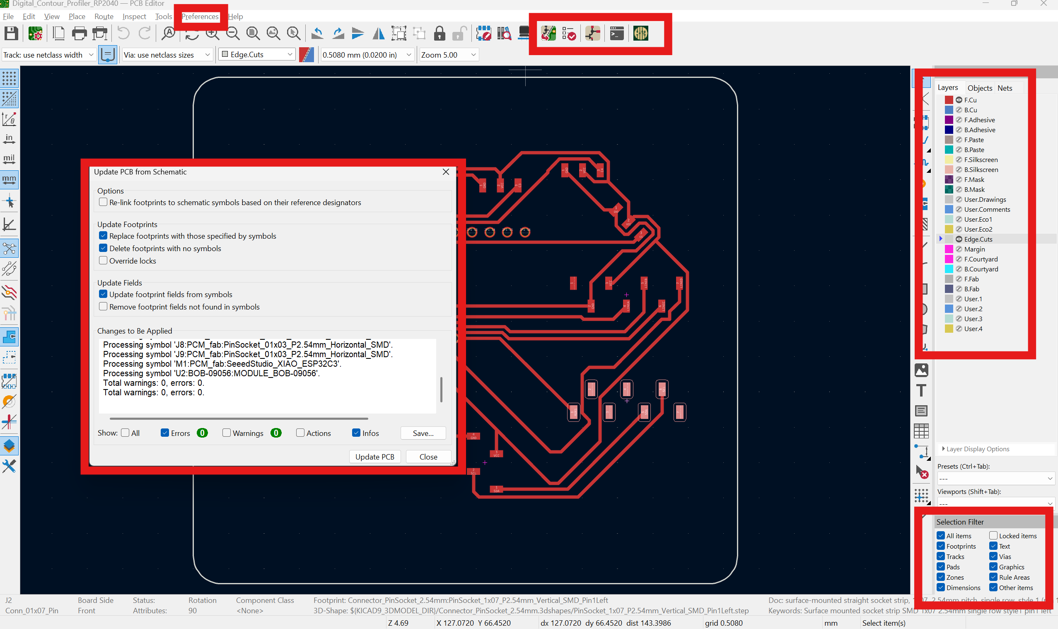The image size is (1058, 629).
Task: Click the Save board icon
Action: pyautogui.click(x=11, y=34)
